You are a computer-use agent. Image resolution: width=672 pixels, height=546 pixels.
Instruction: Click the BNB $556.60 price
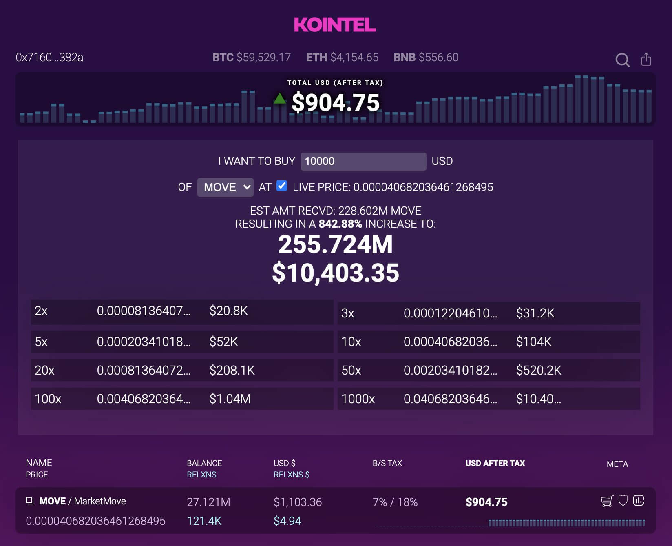coord(426,57)
